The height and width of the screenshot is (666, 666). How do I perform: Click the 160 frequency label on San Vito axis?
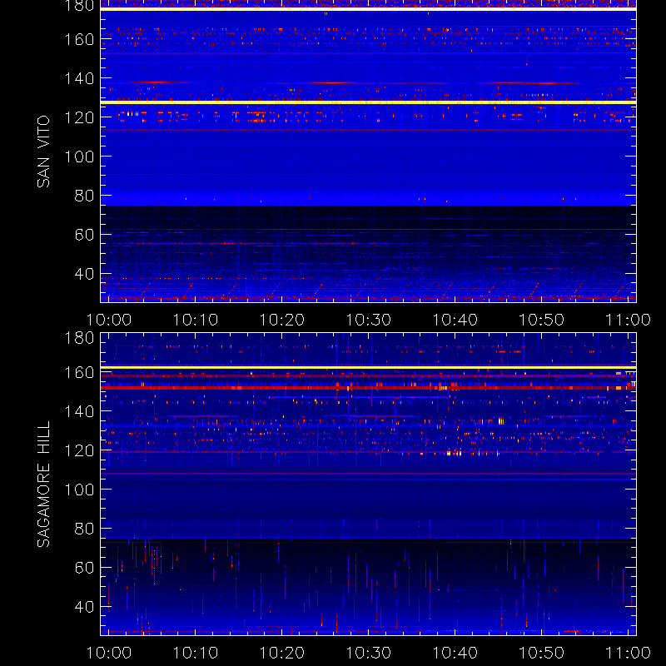79,39
